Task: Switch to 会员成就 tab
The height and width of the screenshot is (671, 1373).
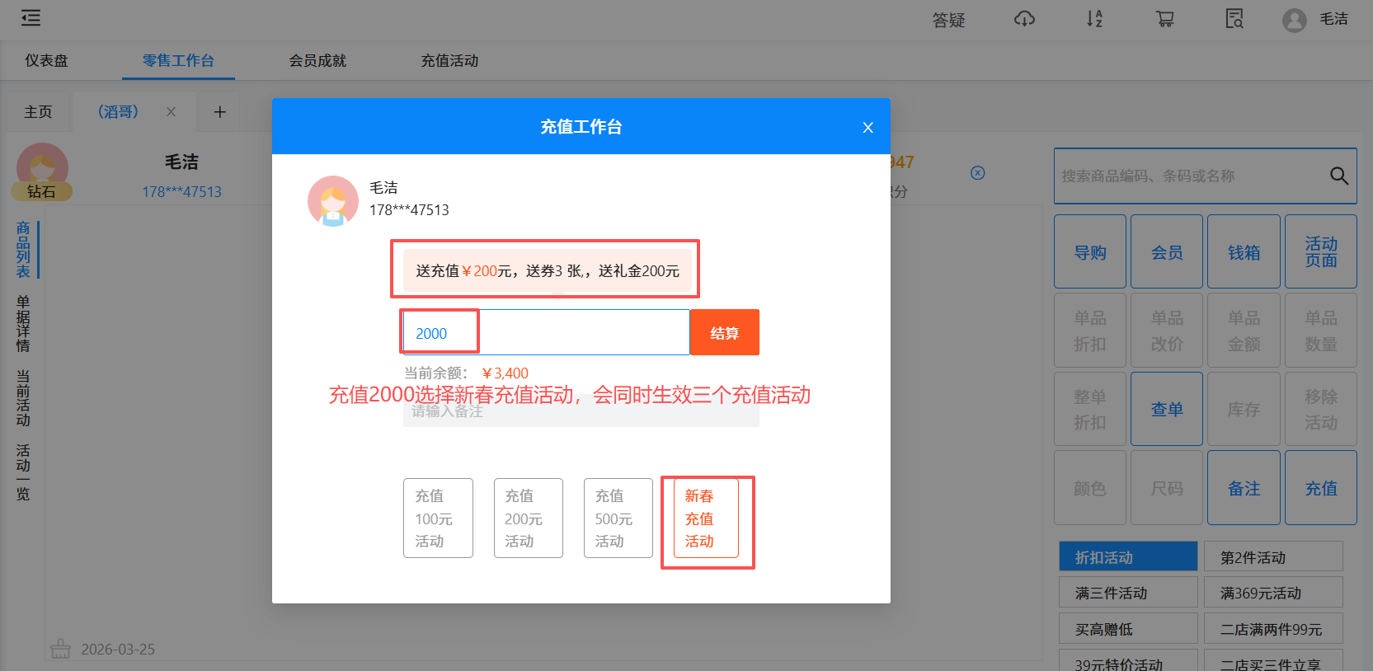Action: [x=317, y=60]
